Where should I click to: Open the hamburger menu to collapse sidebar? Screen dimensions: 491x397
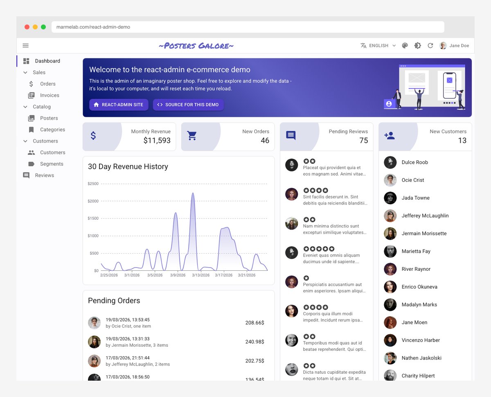pyautogui.click(x=25, y=45)
